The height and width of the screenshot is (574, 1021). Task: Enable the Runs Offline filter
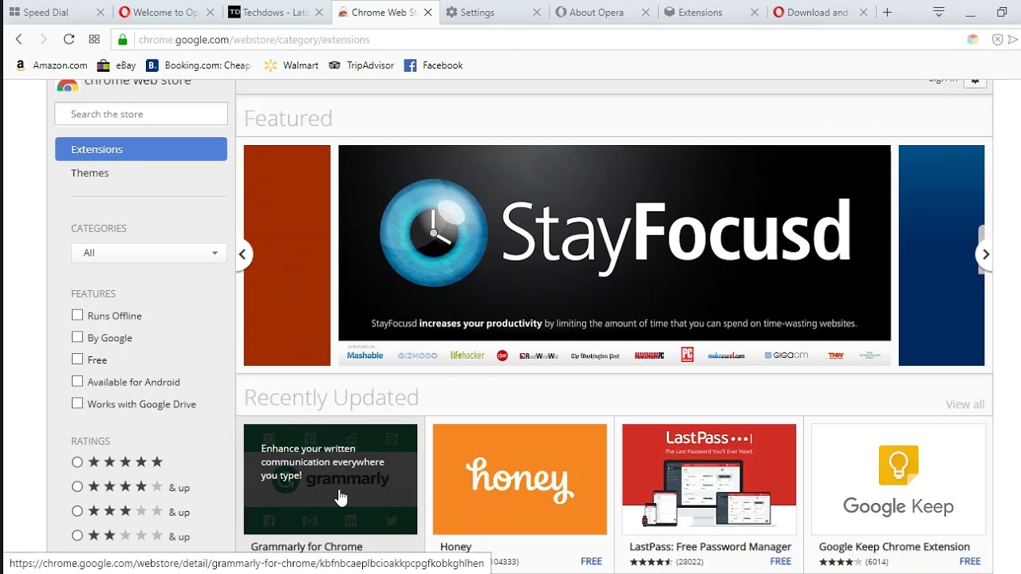77,315
